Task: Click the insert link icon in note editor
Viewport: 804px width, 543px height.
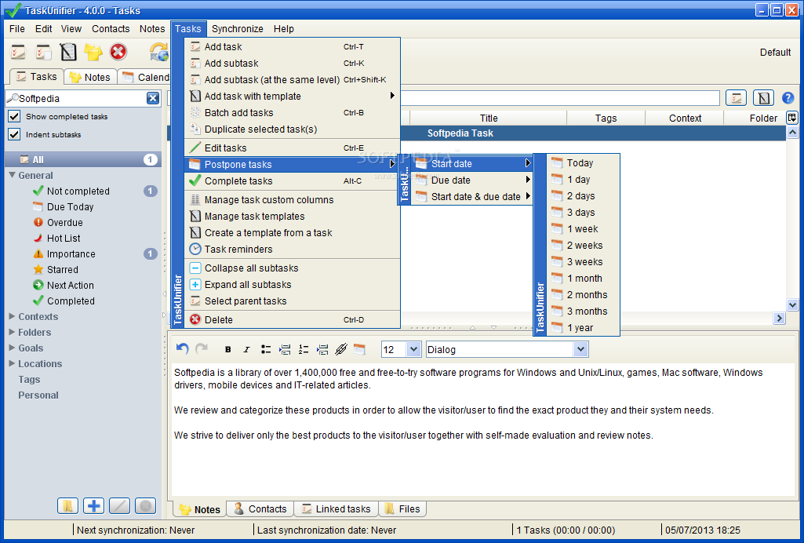Action: (341, 350)
